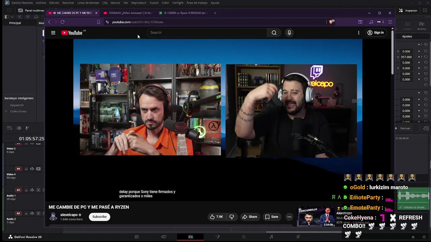431x242 pixels.
Task: Click the private tabs sunglasses counter
Action: [x=380, y=22]
